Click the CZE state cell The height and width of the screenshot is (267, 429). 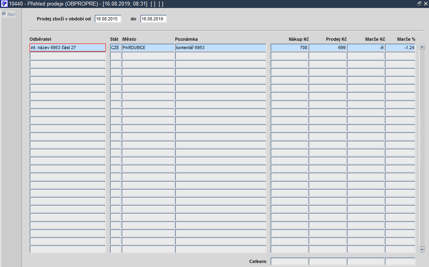[115, 47]
